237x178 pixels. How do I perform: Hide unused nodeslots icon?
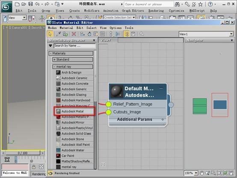[89, 34]
